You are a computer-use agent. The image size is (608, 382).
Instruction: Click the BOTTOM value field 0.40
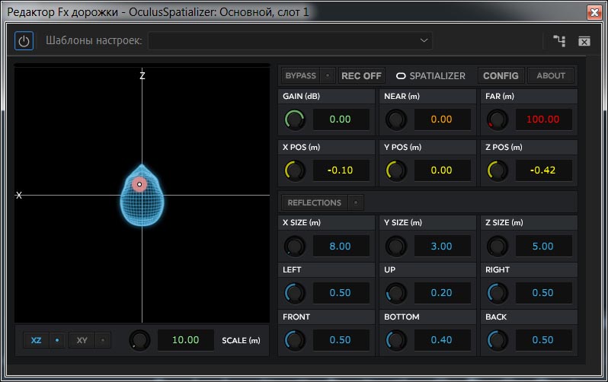click(x=442, y=340)
